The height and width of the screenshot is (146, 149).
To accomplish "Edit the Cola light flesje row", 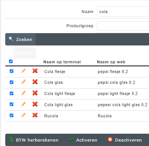I will 24,93.
